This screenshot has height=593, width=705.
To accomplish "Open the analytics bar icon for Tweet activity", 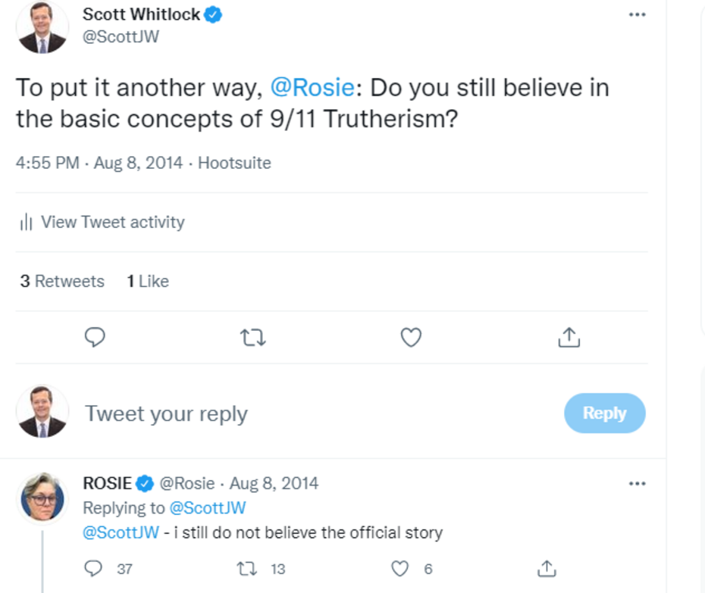I will (x=27, y=223).
